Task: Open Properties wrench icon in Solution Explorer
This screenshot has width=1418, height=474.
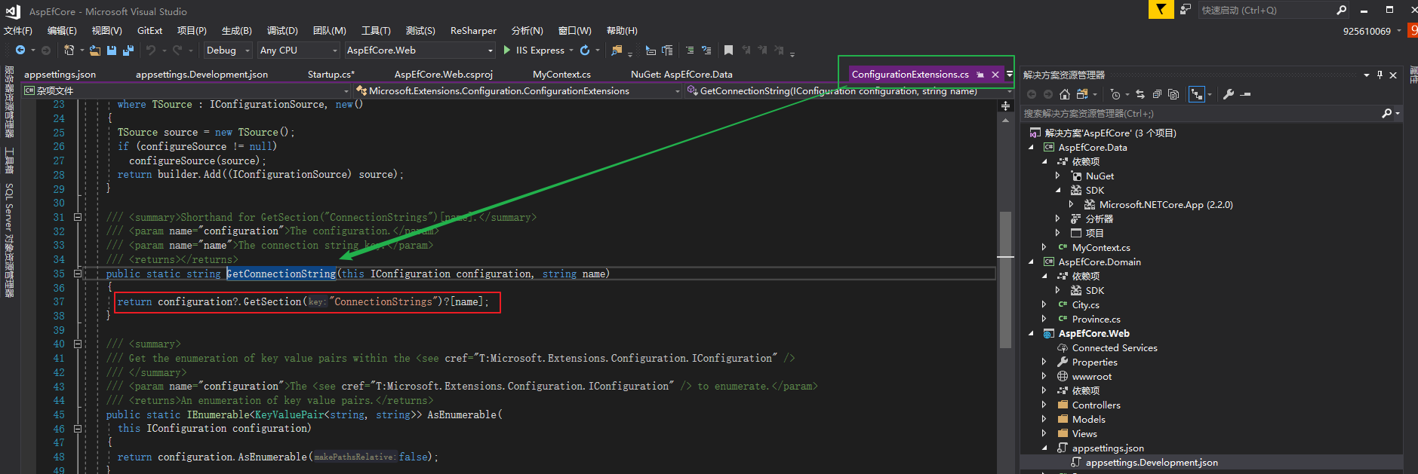Action: [x=1229, y=94]
